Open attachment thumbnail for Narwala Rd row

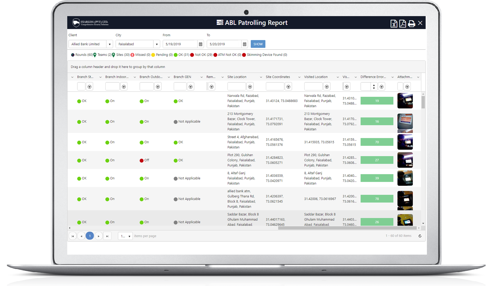click(405, 101)
